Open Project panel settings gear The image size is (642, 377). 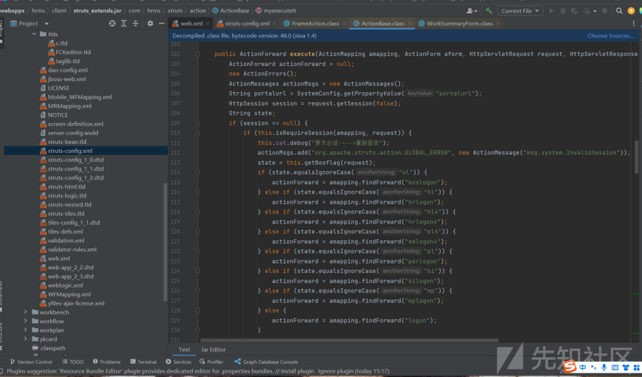150,24
